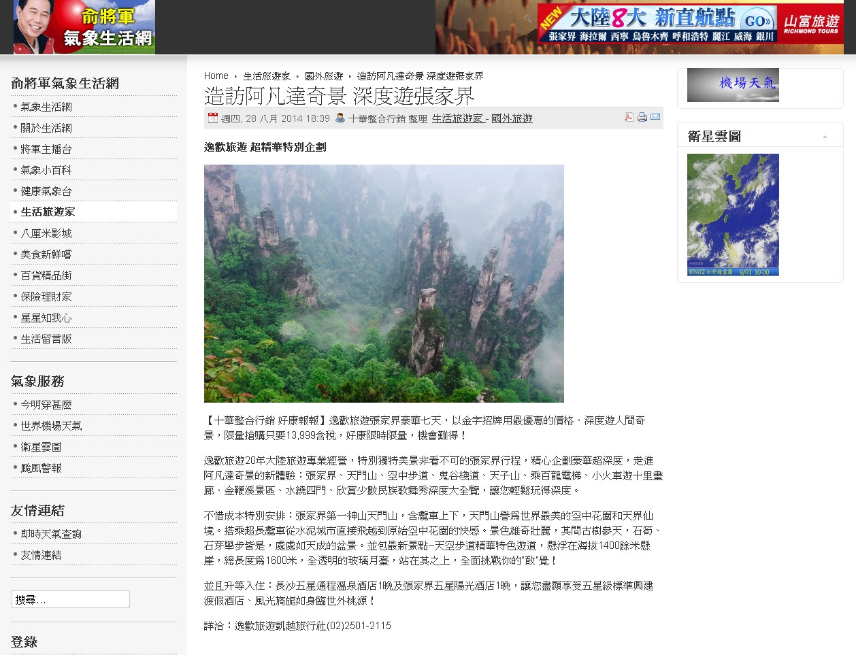Image resolution: width=856 pixels, height=655 pixels.
Task: Collapse the 衛星雲圖 panel arrow
Action: point(825,137)
